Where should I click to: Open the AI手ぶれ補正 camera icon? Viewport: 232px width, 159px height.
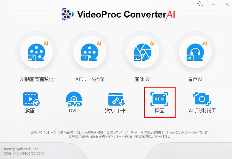point(202,99)
